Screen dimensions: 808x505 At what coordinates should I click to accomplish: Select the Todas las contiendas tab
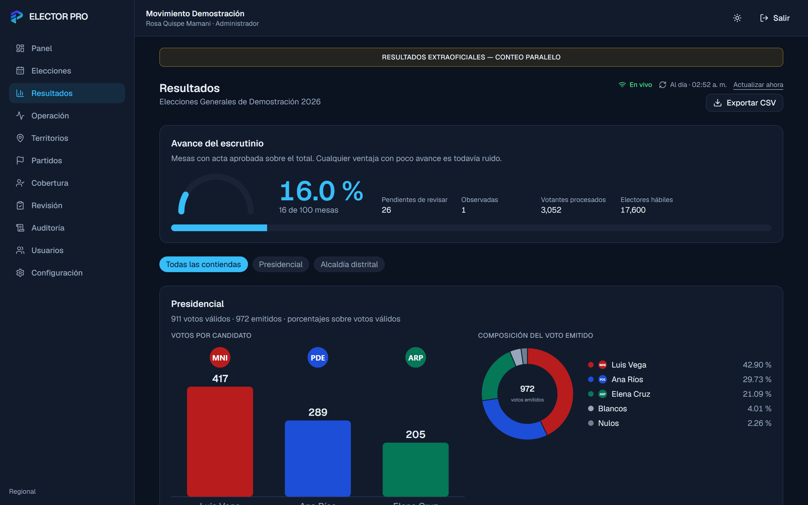point(203,264)
